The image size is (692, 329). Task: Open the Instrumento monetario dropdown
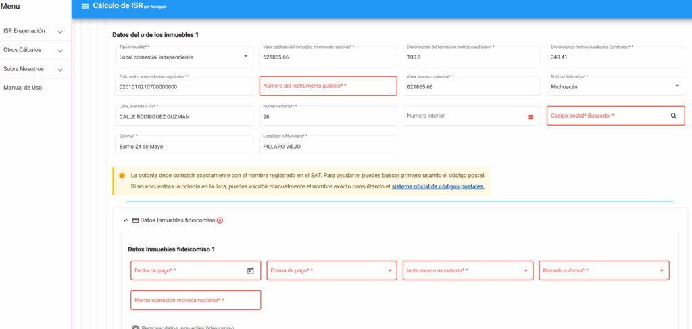pyautogui.click(x=526, y=271)
